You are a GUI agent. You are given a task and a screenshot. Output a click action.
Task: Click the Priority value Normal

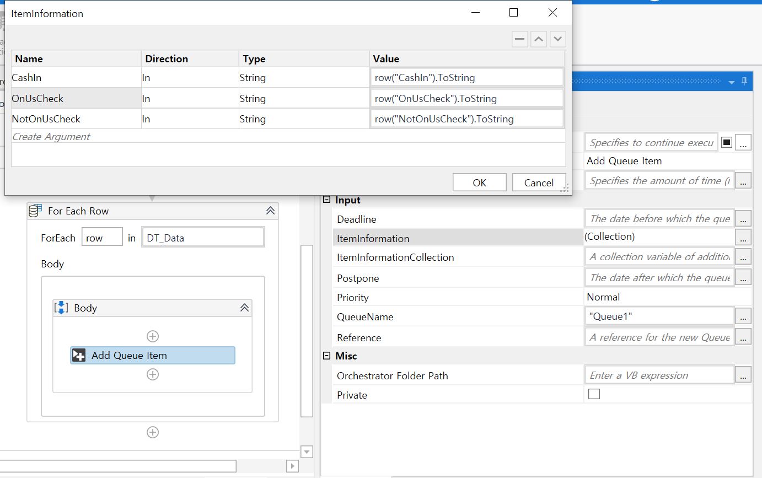point(603,297)
